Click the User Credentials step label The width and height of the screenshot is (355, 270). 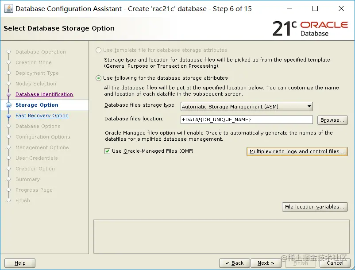coord(37,158)
